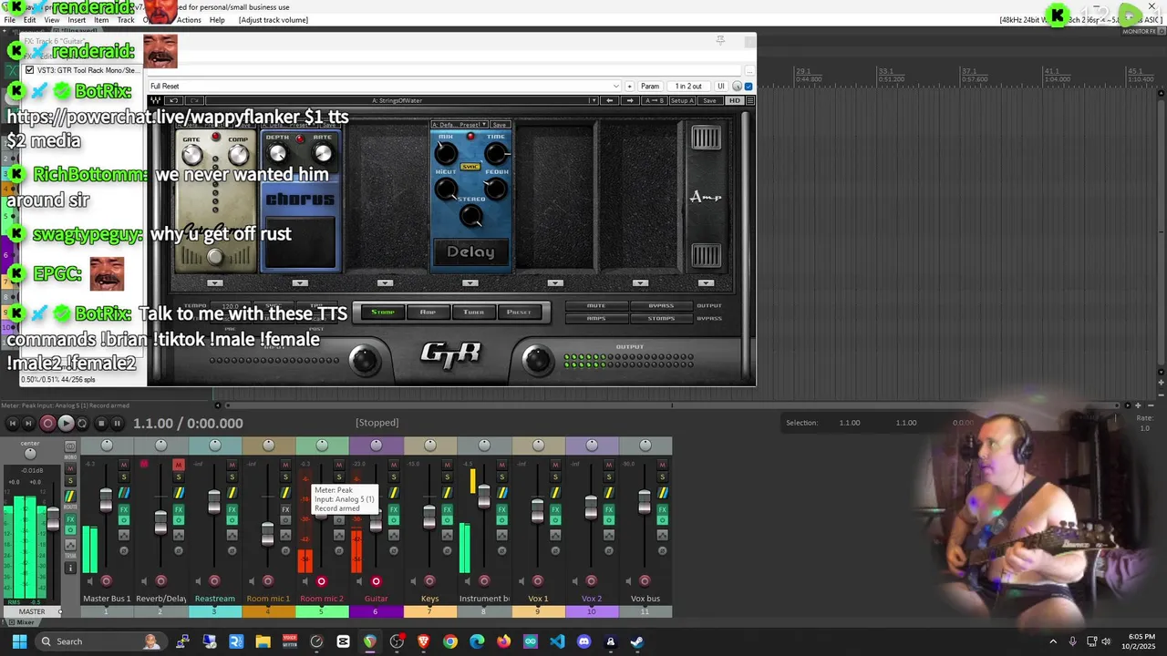
Task: Switch to GTR Stomp tab
Action: pyautogui.click(x=383, y=312)
